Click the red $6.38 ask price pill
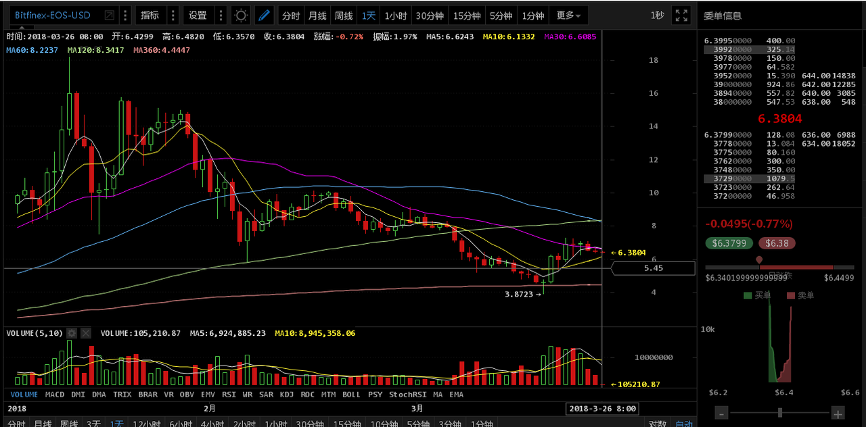866x427 pixels. [x=777, y=243]
